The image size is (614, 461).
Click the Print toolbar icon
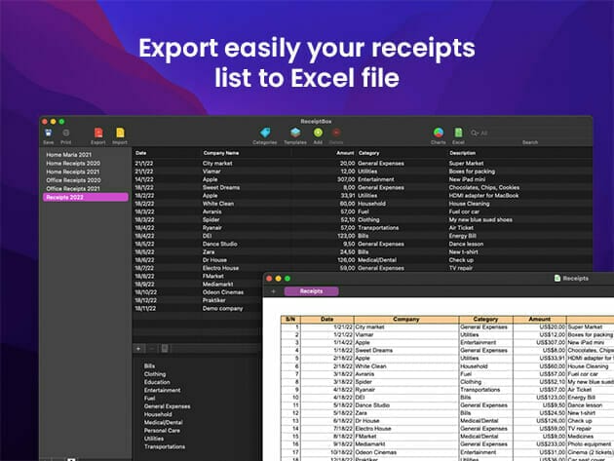click(x=66, y=132)
